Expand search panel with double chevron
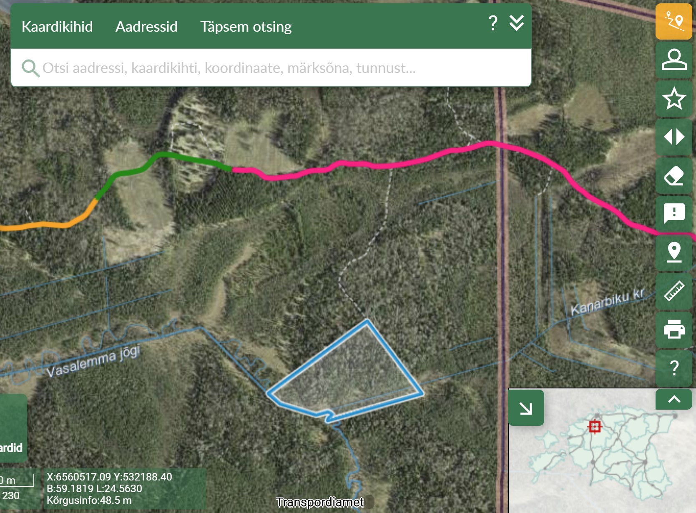This screenshot has height=513, width=696. [x=517, y=23]
